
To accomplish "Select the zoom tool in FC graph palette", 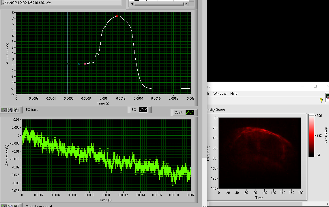I will click(x=10, y=110).
